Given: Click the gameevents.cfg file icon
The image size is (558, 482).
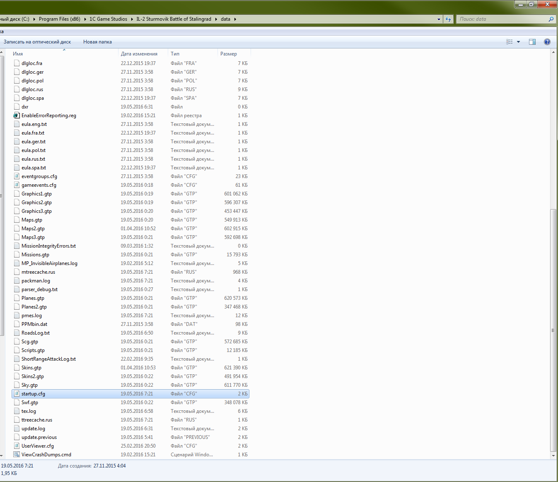Looking at the screenshot, I should click(x=17, y=185).
